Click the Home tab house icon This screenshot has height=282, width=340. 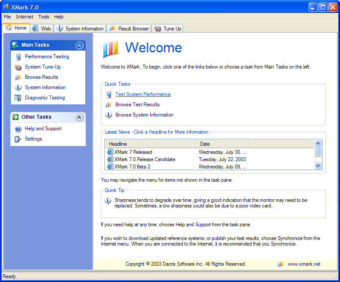click(9, 28)
